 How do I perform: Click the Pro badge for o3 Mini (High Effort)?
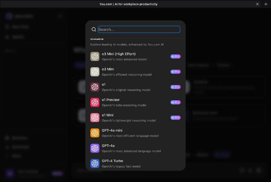[175, 57]
